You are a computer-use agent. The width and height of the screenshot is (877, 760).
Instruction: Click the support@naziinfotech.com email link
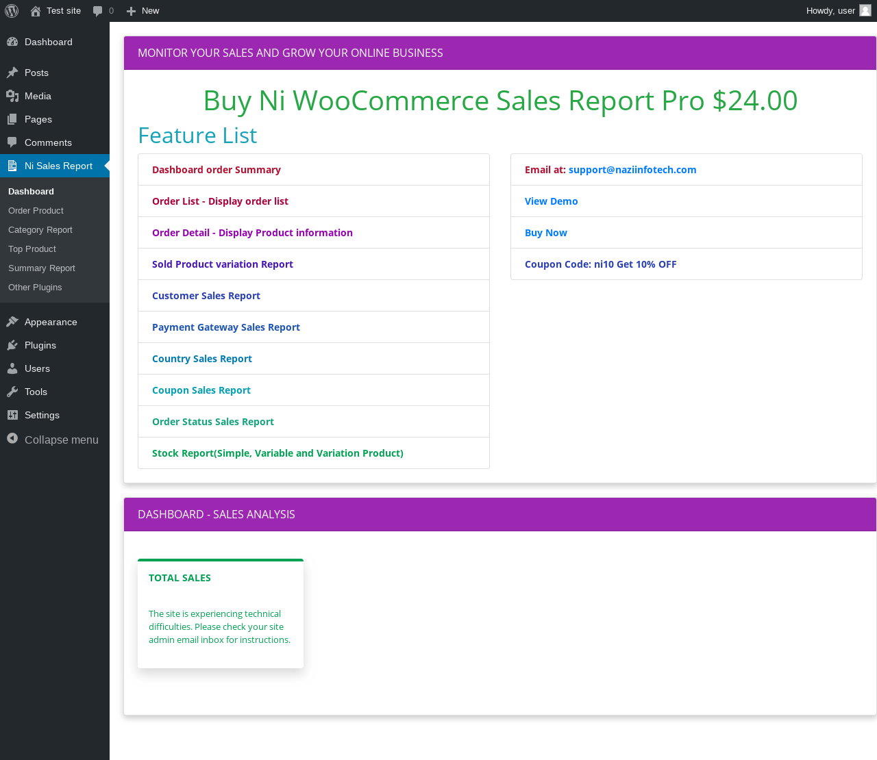632,170
